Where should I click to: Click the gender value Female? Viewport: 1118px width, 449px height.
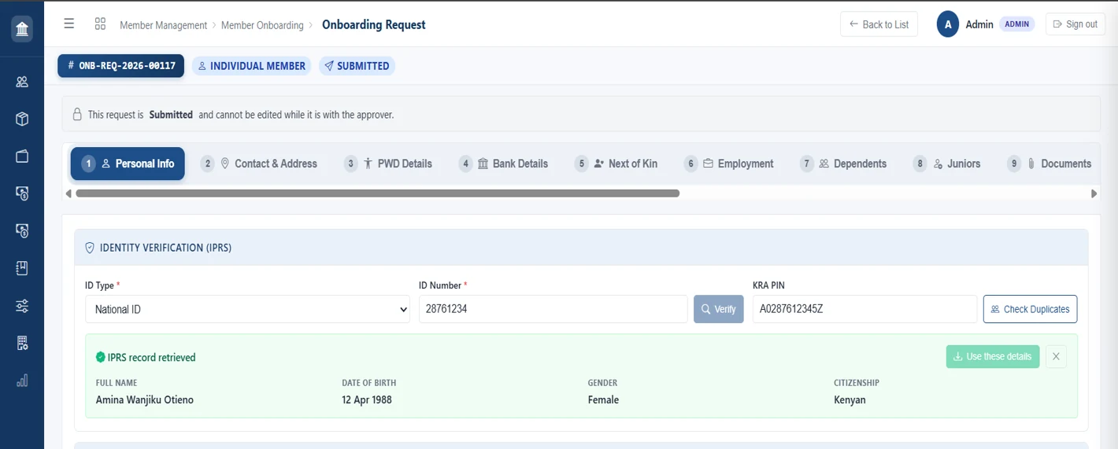(x=603, y=399)
